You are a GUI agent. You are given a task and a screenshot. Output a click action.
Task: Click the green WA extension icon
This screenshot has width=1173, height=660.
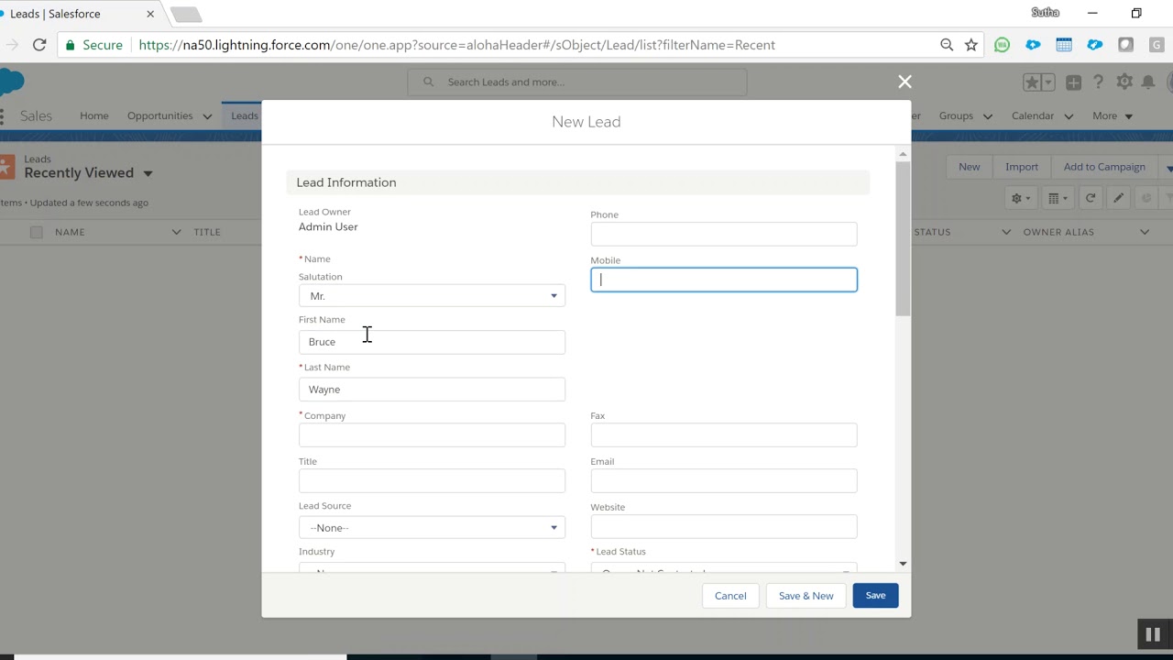1003,45
